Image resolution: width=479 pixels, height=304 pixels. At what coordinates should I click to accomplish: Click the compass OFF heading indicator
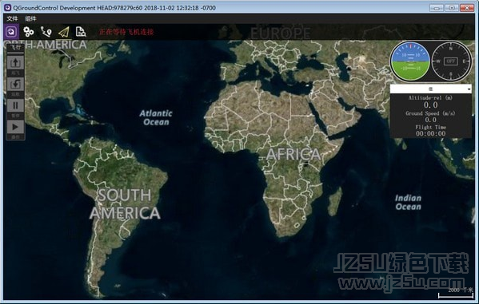pos(451,61)
